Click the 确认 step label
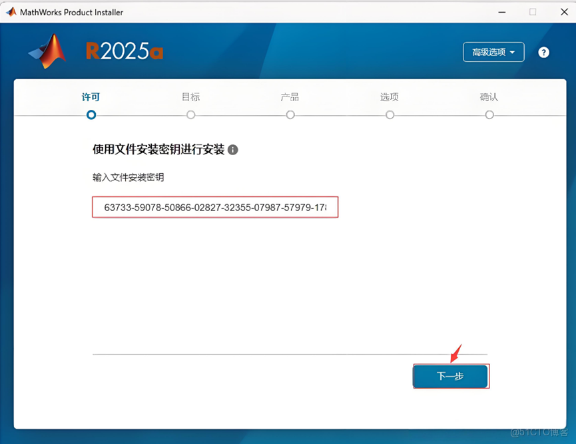The width and height of the screenshot is (576, 444). (489, 97)
